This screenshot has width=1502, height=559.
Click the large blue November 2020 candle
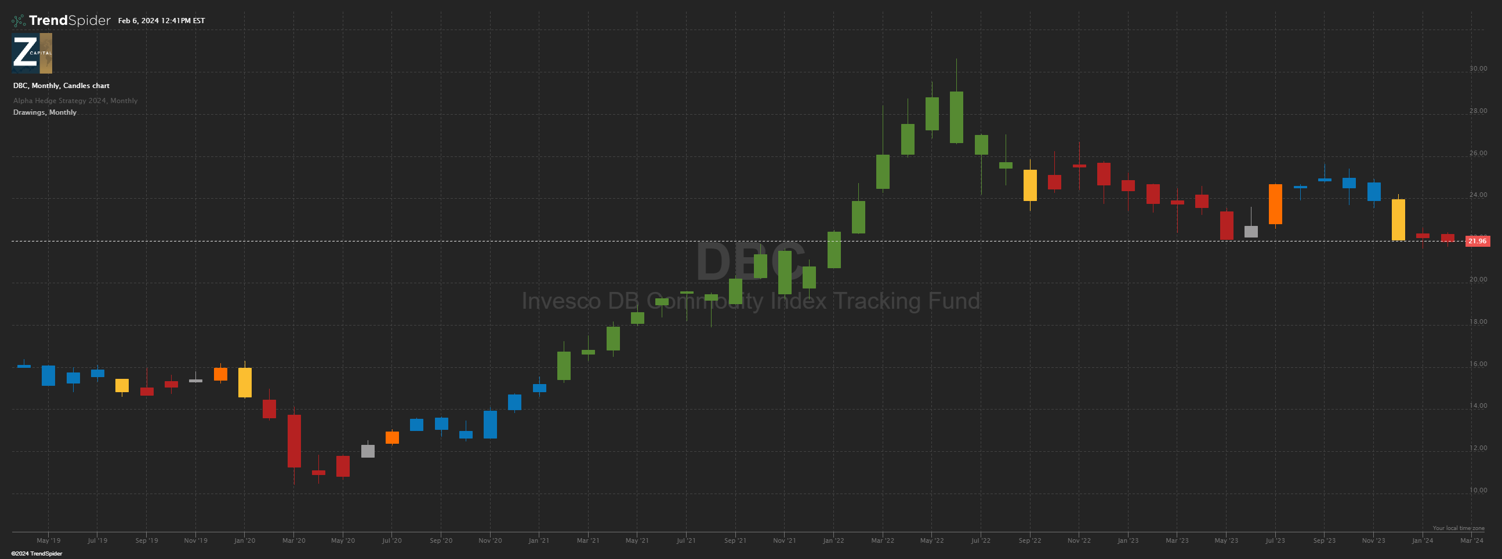(x=491, y=425)
